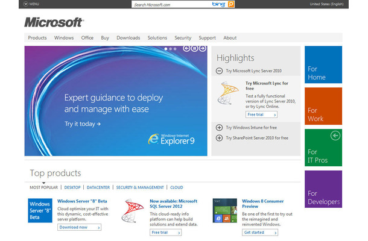Screen dimensions: 368x241
Task: Open the Support menu item
Action: pyautogui.click(x=207, y=38)
